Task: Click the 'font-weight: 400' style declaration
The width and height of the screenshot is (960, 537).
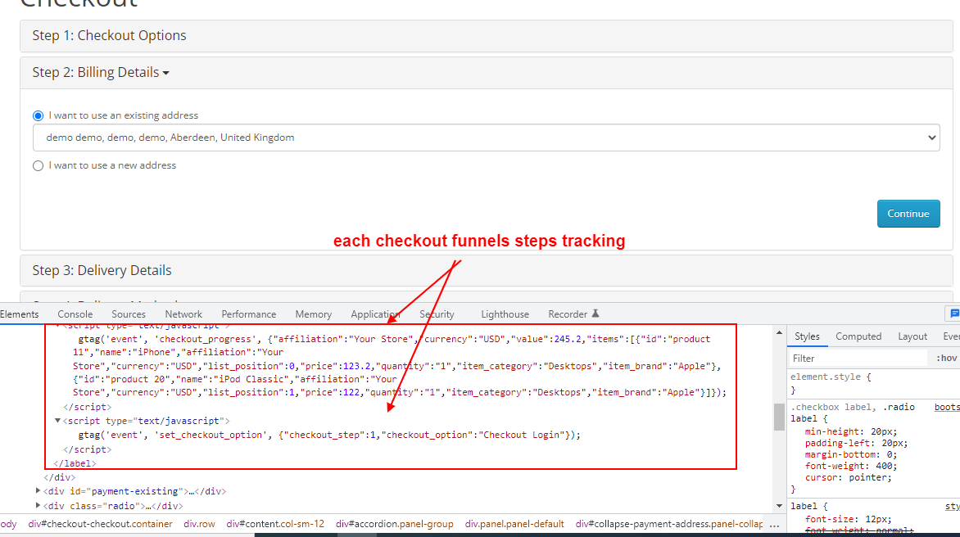Action: coord(851,466)
